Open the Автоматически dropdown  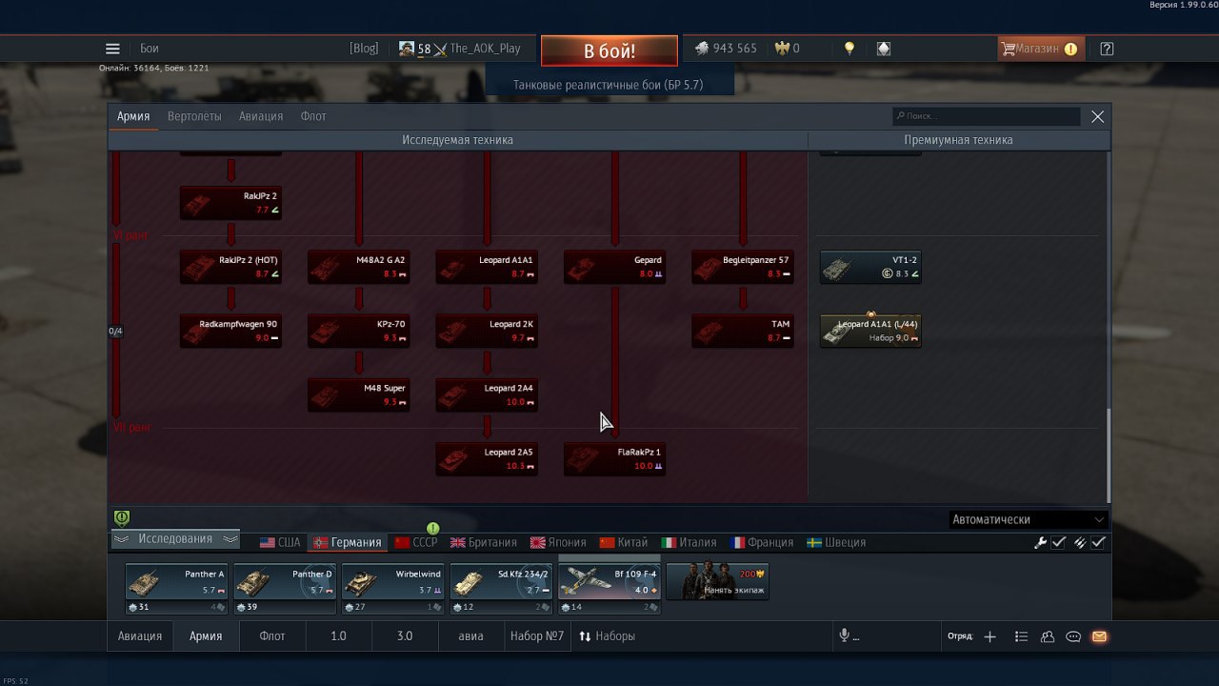click(x=1029, y=519)
